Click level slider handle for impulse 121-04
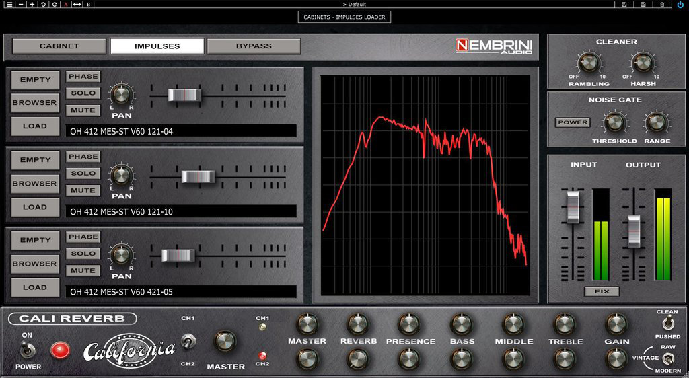This screenshot has height=378, width=689. (x=184, y=96)
